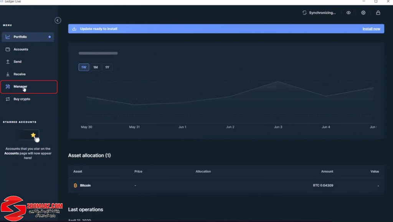Minimize the Ledger Live window
The height and width of the screenshot is (222, 393).
[x=364, y=2]
